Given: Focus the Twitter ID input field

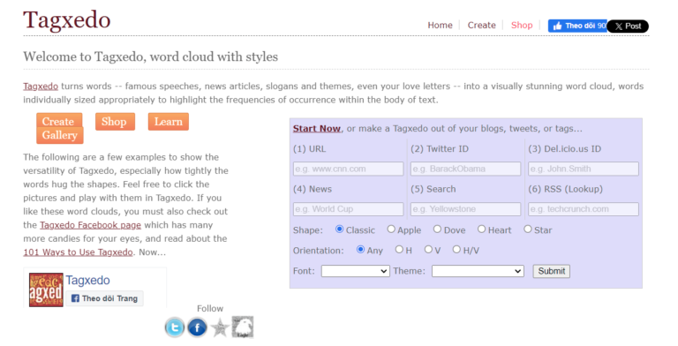Looking at the screenshot, I should pyautogui.click(x=466, y=169).
